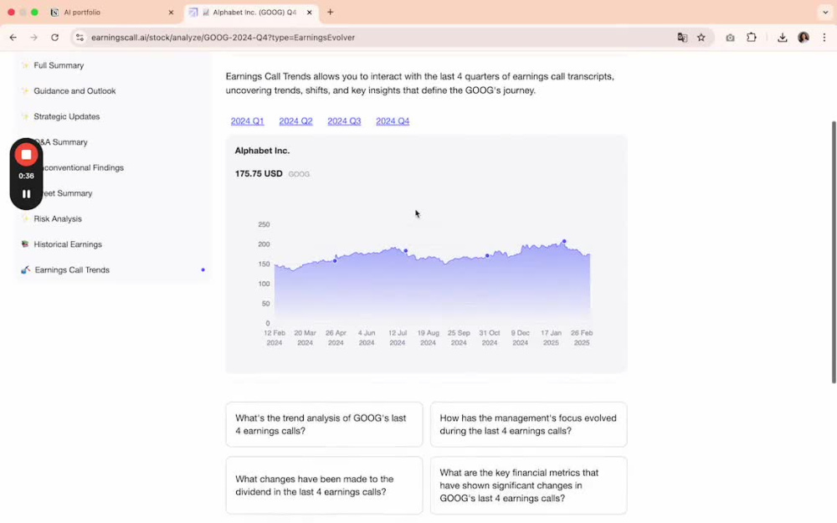Open the 2024 Q2 transcript link
Viewport: 837px width, 523px height.
pos(295,121)
